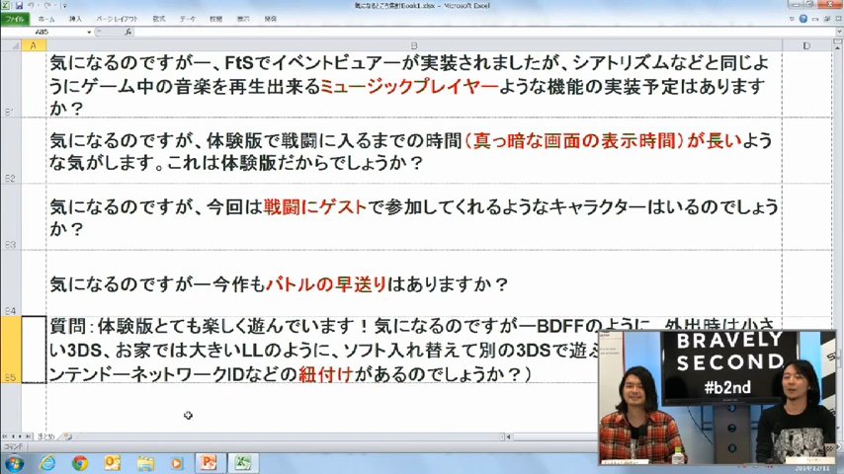Switch to the 挿入 ribbon tab

pyautogui.click(x=75, y=19)
